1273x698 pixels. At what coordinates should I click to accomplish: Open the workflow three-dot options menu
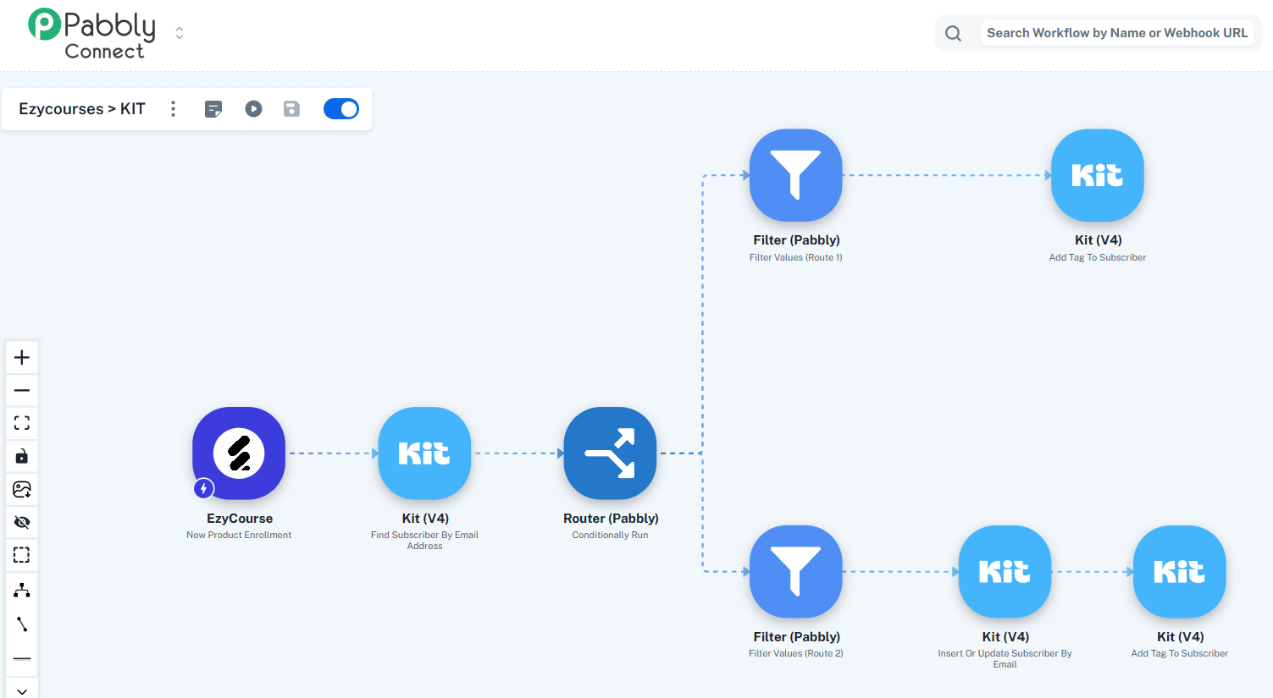click(x=173, y=109)
